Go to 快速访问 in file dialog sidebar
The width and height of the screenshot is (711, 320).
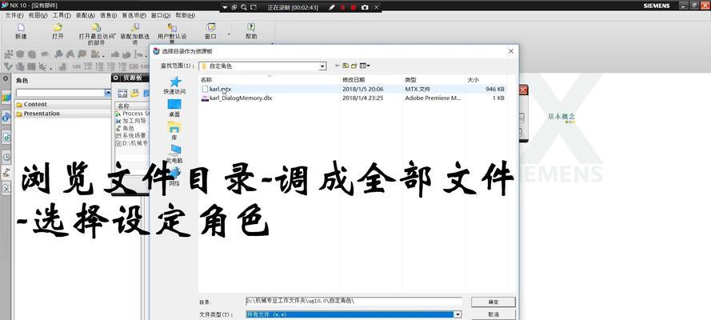click(x=174, y=86)
